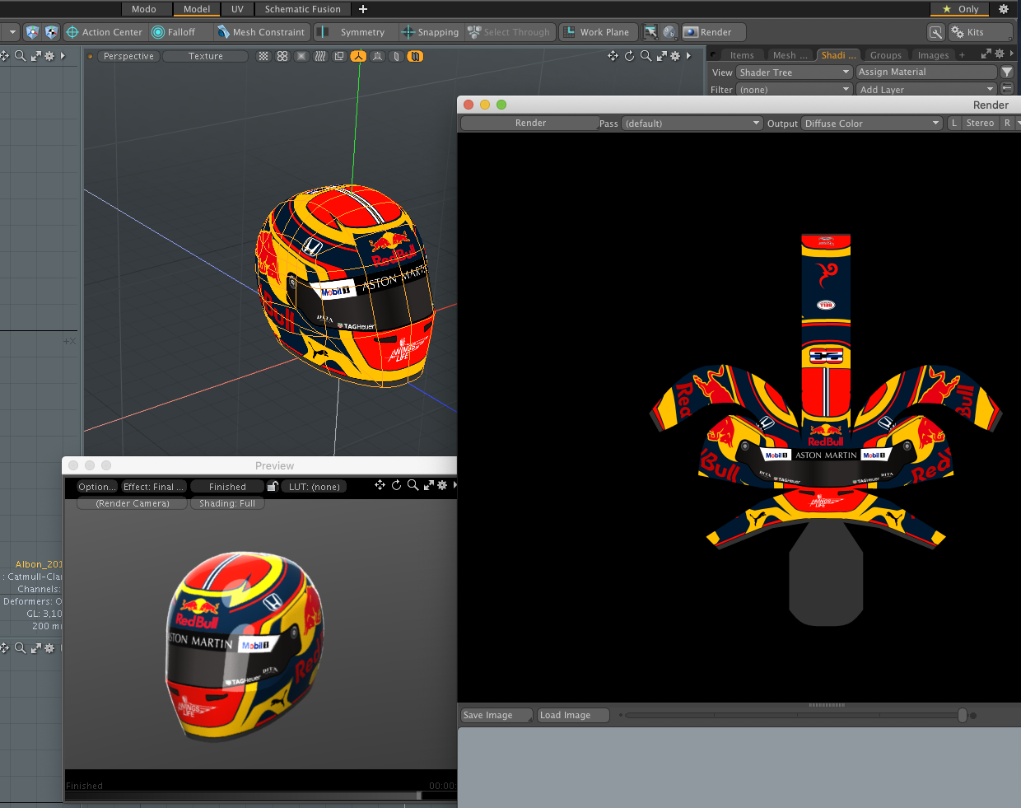Toggle the wavy lines viewport icon
Viewport: 1021px width, 808px height.
coord(320,56)
